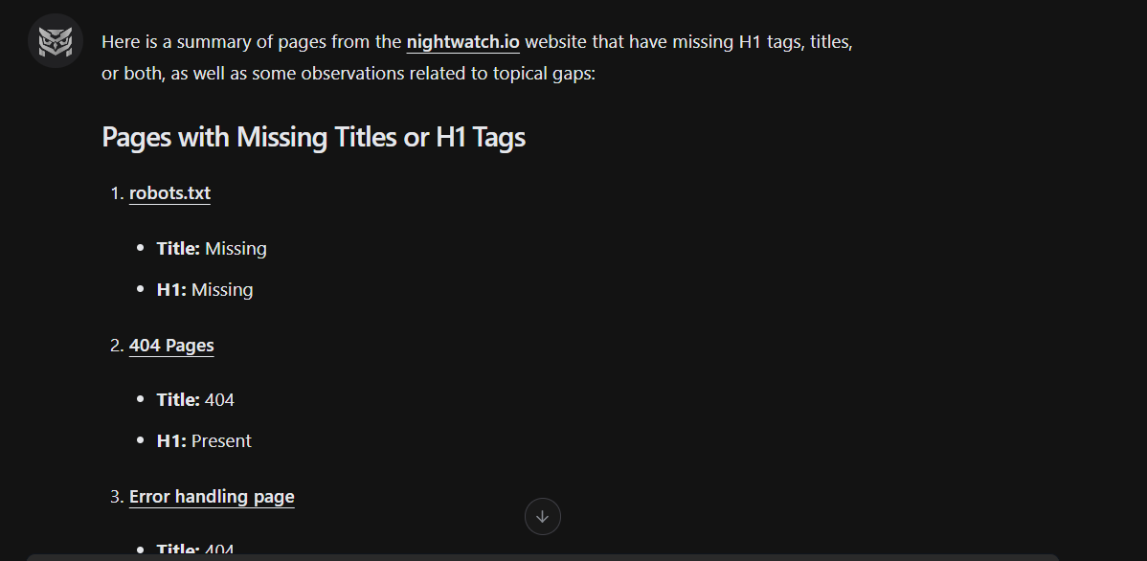
Task: Click the owl avatar icon
Action: tap(56, 41)
